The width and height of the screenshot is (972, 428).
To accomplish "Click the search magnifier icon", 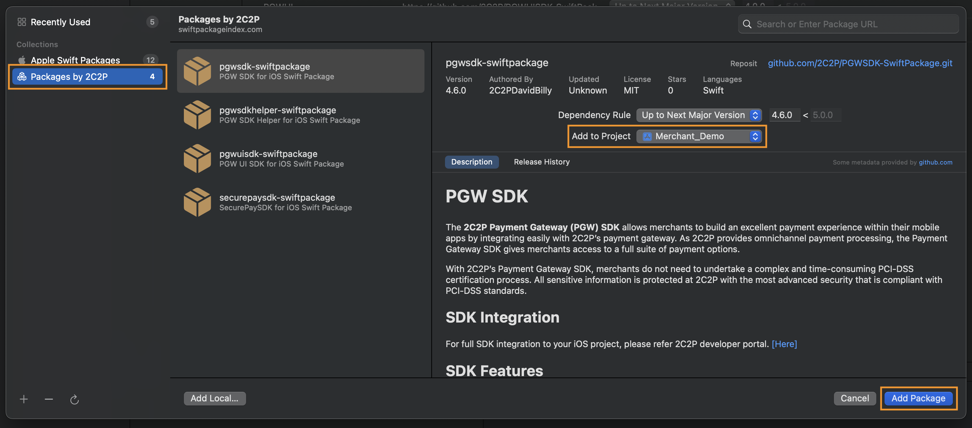I will click(747, 24).
